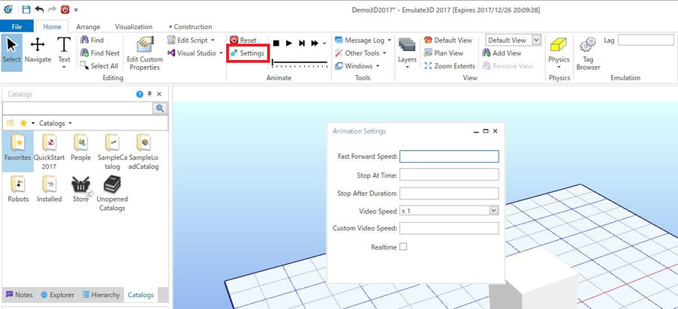The height and width of the screenshot is (309, 678).
Task: Open the QuickStart 2017 catalog
Action: (x=49, y=151)
